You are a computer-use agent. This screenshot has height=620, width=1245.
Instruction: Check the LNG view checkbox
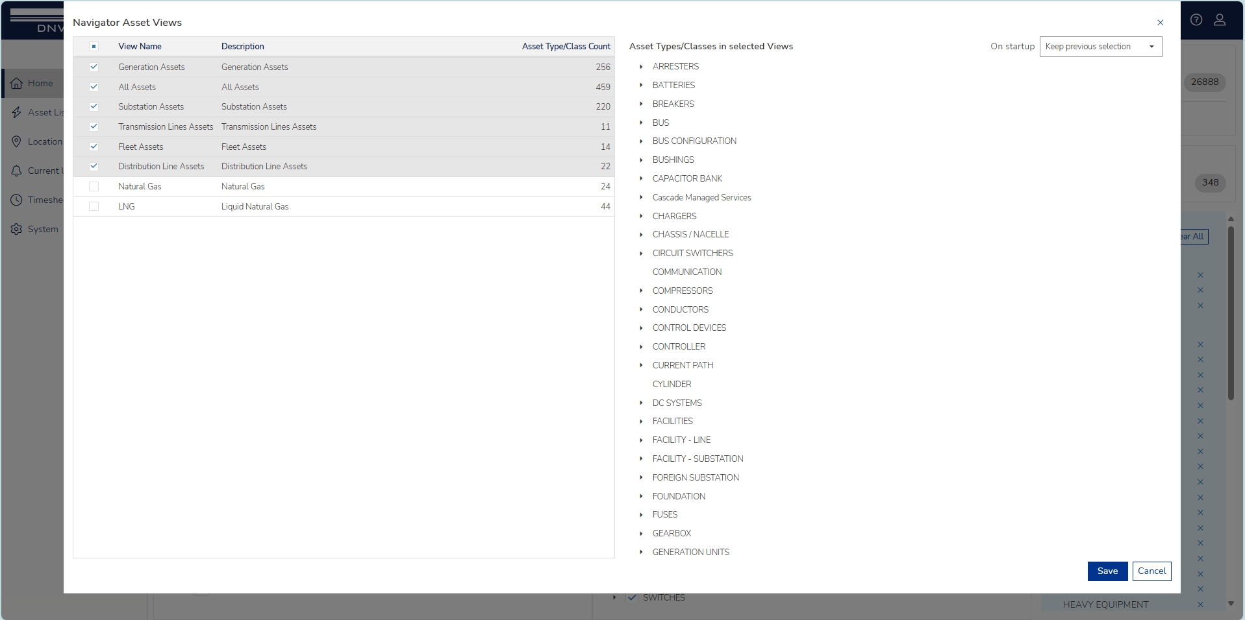click(94, 206)
